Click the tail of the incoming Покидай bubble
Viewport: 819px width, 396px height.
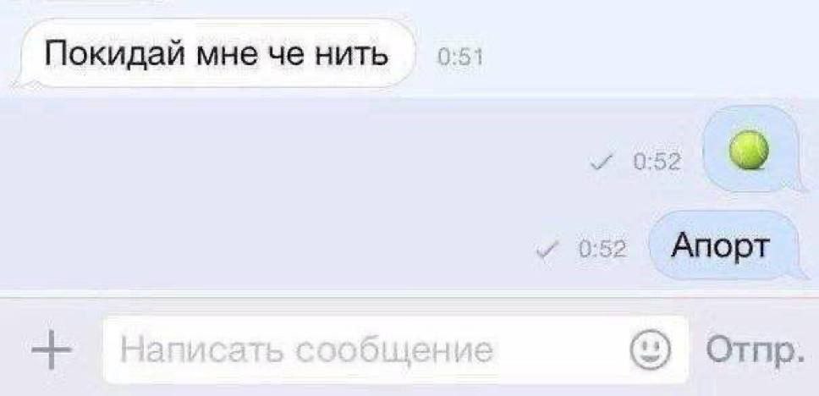point(22,80)
